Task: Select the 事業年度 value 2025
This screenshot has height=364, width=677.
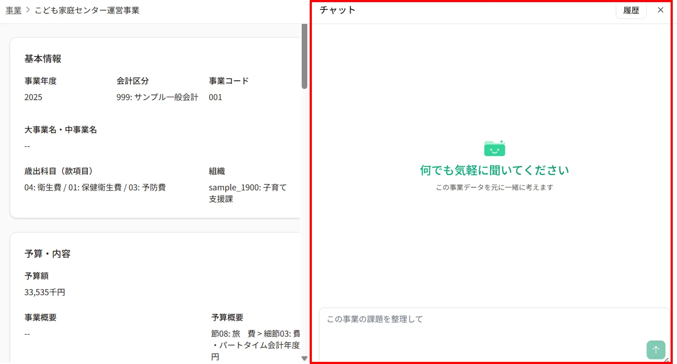Action: point(33,97)
